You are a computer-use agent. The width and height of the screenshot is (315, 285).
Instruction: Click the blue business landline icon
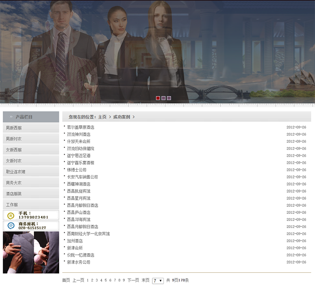pyautogui.click(x=11, y=226)
